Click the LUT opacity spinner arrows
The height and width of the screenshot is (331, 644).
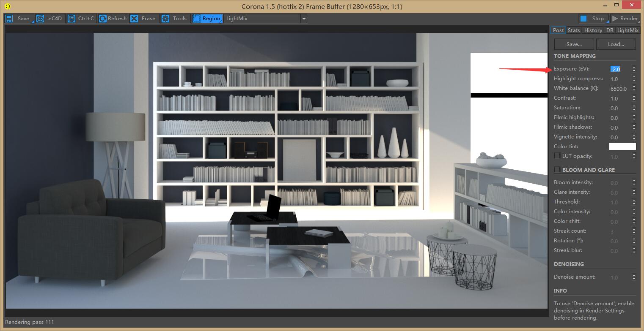634,157
